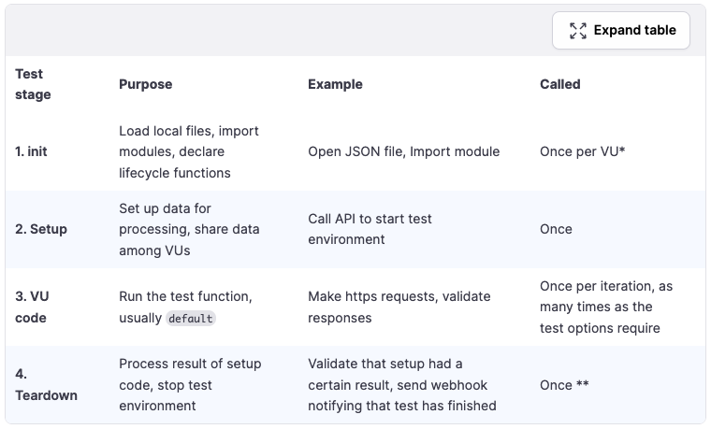Click the Once ** called cell

pos(564,384)
